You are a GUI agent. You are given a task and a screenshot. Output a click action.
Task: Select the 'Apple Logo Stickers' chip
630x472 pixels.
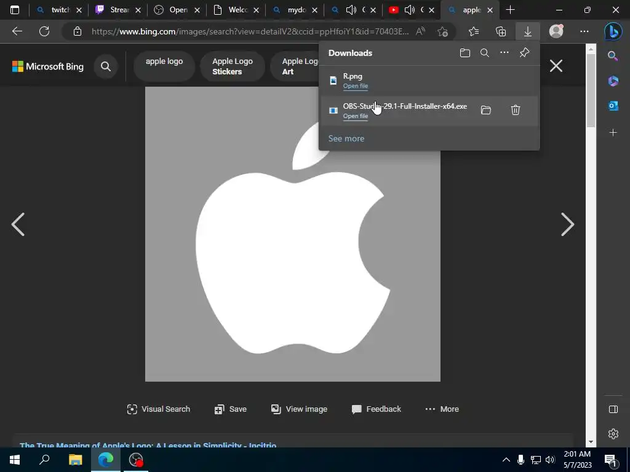coord(232,66)
